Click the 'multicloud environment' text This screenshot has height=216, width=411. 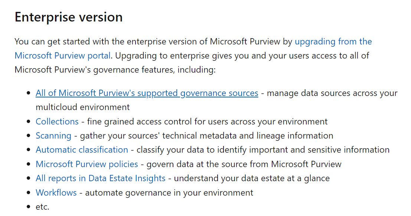click(x=82, y=107)
